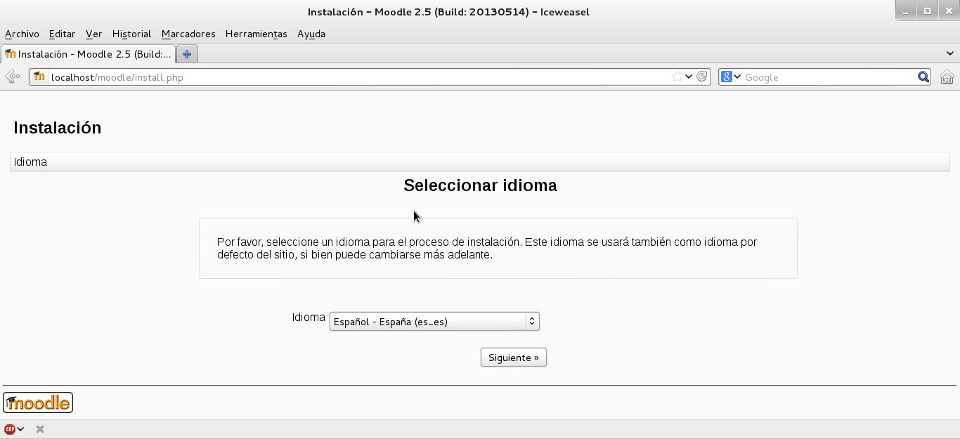The image size is (960, 439).
Task: Open the Idioma language selection combo box
Action: [x=434, y=321]
